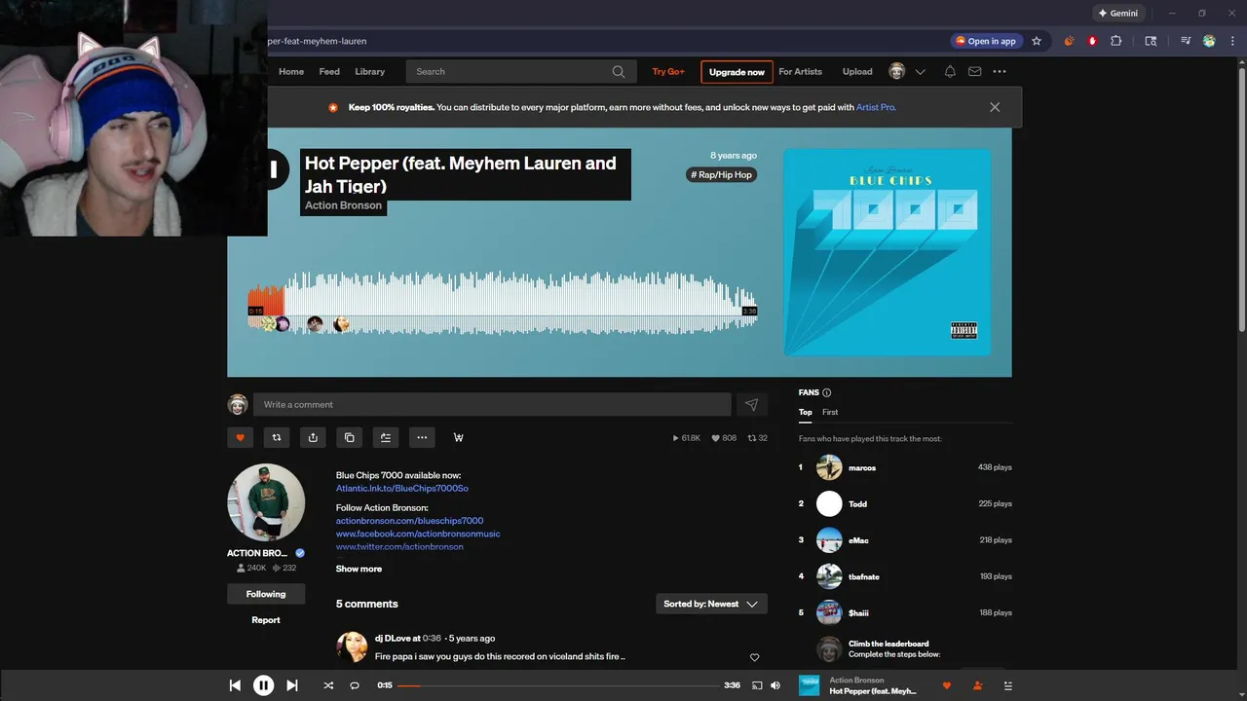Expand the profile avatar dropdown chevron

(920, 71)
